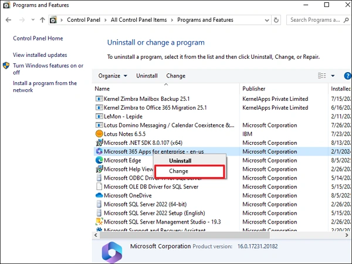Click "IBM" publisher cell
352x264 pixels.
coord(247,134)
